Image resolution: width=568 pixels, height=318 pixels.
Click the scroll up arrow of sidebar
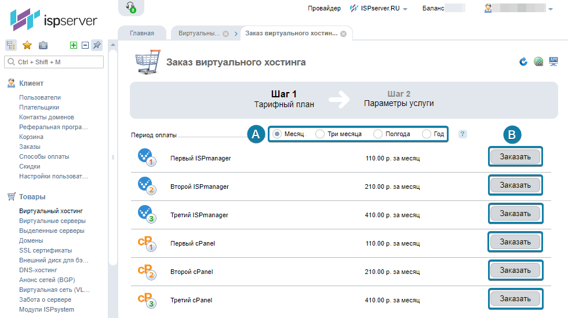[113, 45]
